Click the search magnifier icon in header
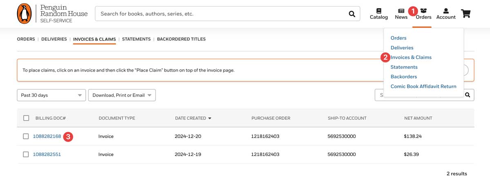 (x=352, y=14)
